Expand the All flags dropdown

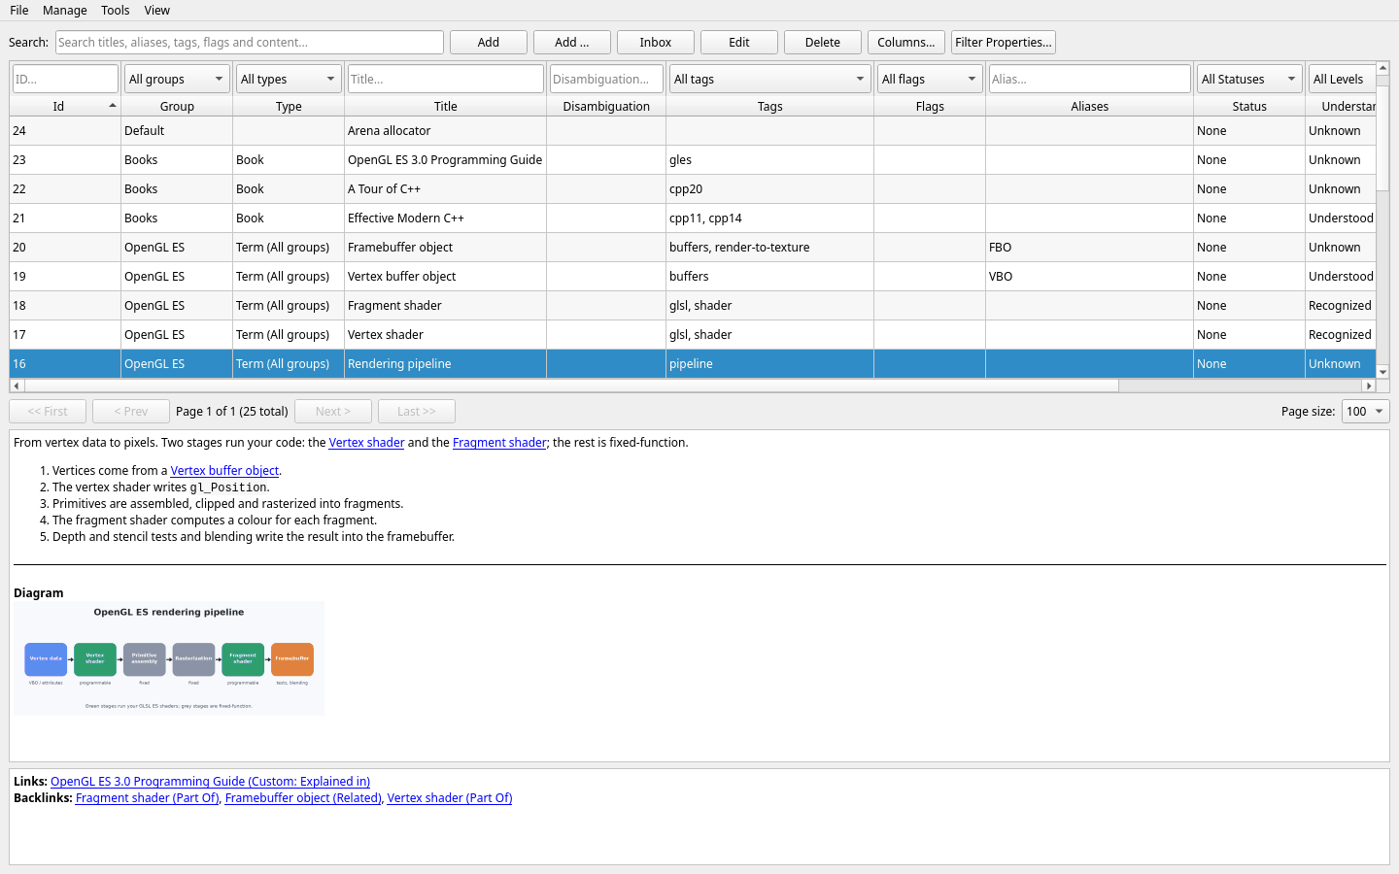930,79
